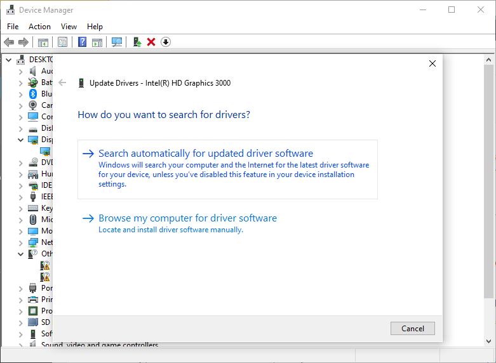Scan for hardware changes monitor icon
Viewport: 496px width, 363px height.
tap(117, 42)
